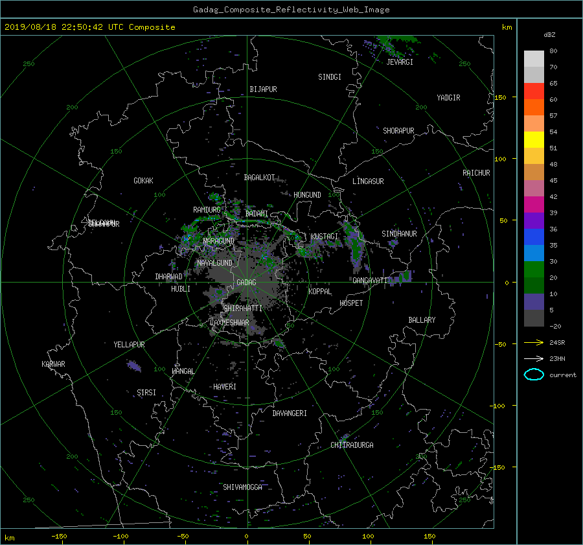Click the JEVARGI city label
Viewport: 583px width, 545px height.
[x=400, y=62]
